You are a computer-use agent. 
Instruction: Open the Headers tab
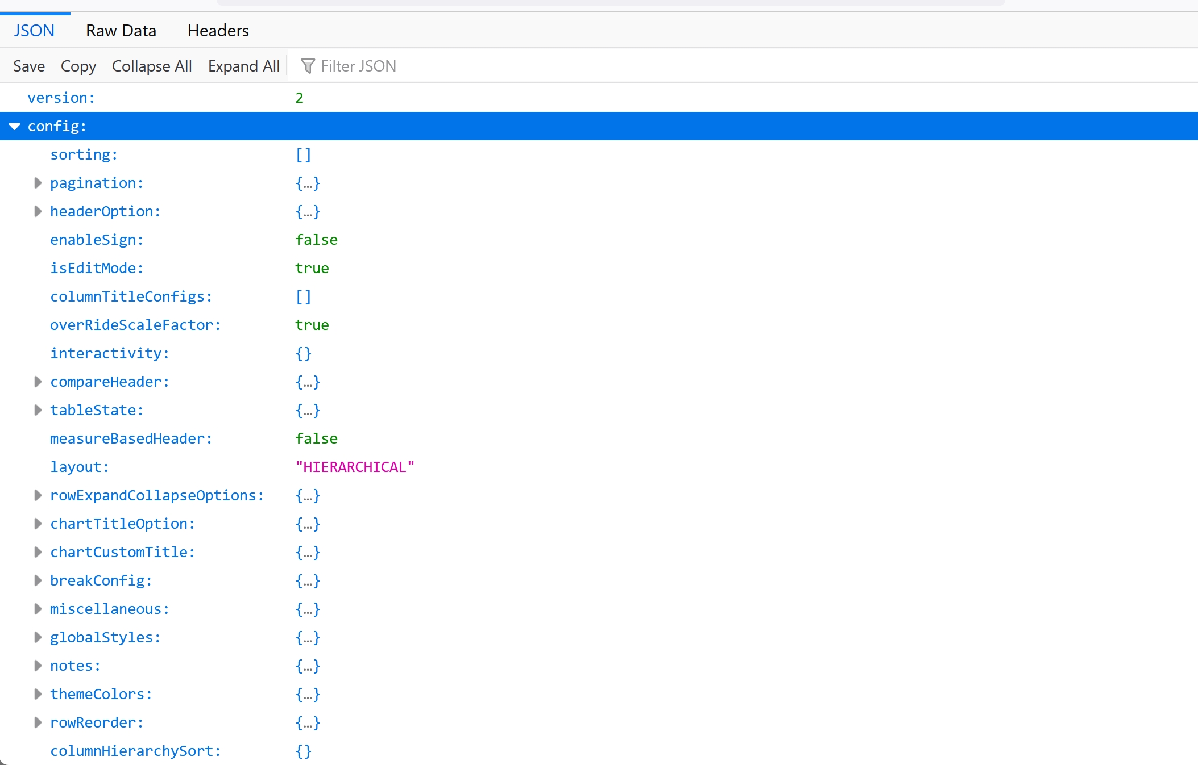pyautogui.click(x=218, y=31)
